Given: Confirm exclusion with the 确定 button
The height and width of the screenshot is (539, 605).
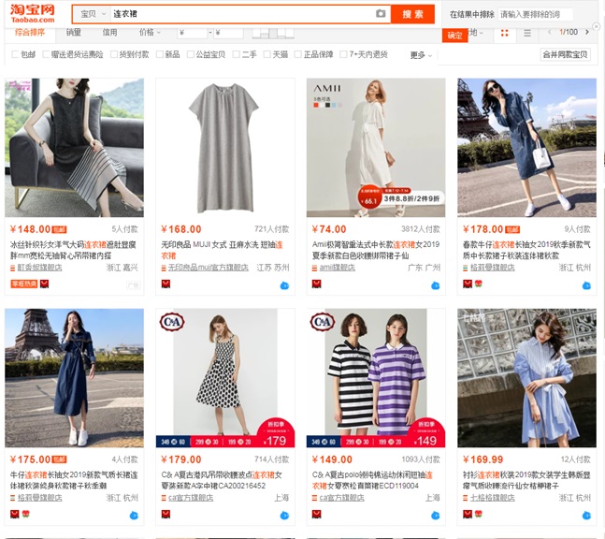Looking at the screenshot, I should 454,36.
